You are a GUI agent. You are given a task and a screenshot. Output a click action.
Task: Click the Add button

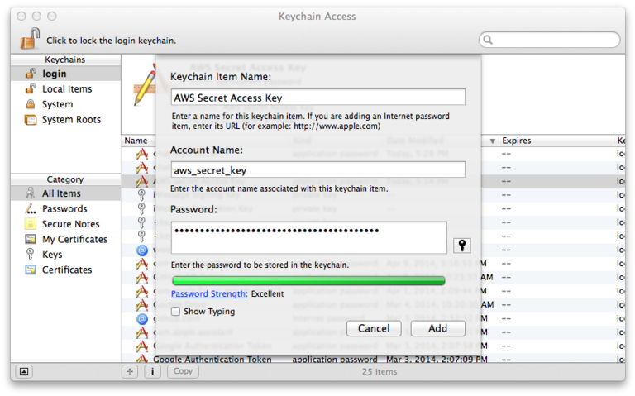(437, 328)
